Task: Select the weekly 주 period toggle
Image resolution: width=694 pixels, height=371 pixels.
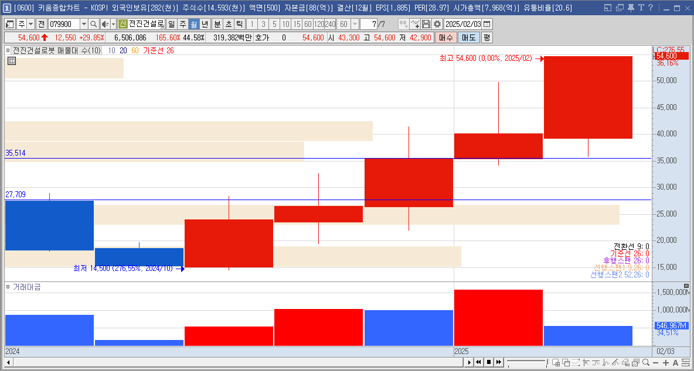Action: tap(182, 25)
